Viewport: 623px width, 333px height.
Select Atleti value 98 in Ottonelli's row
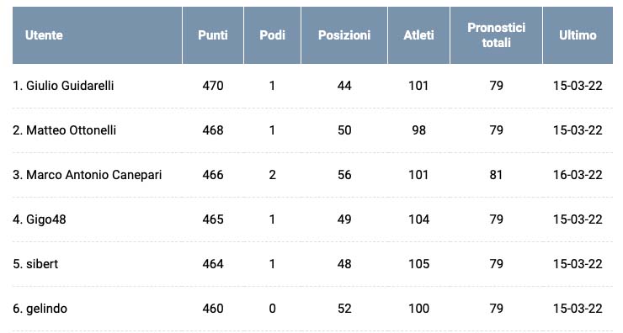tap(418, 130)
